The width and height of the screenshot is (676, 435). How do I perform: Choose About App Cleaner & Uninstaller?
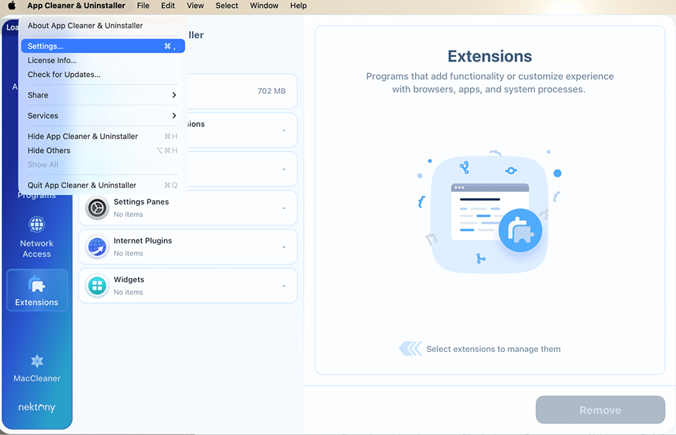(x=103, y=26)
